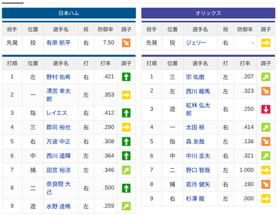
Task: Select player 西川 遥輝
Action: pyautogui.click(x=58, y=156)
